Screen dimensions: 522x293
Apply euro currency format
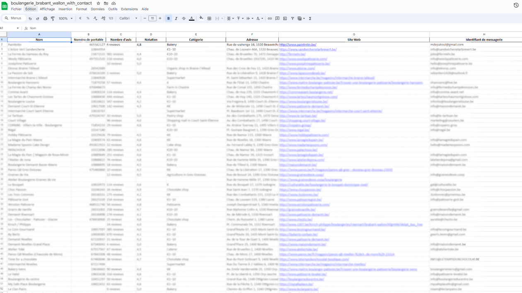pyautogui.click(x=80, y=19)
